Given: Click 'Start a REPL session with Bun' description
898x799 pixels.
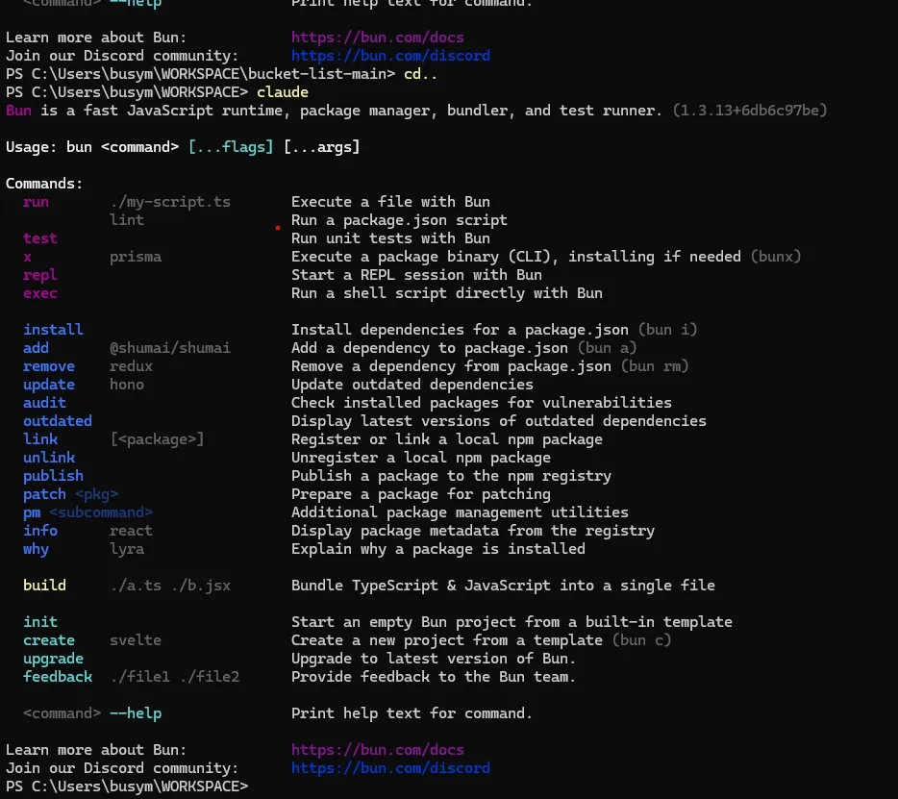Looking at the screenshot, I should [416, 275].
